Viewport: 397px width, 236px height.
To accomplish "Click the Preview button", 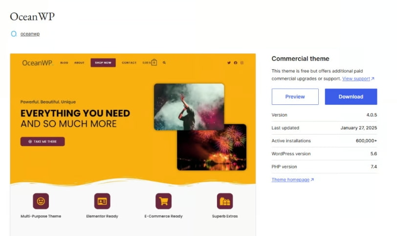I will click(295, 97).
